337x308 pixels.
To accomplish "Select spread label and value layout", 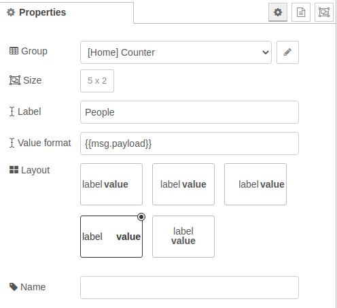I will (x=111, y=237).
